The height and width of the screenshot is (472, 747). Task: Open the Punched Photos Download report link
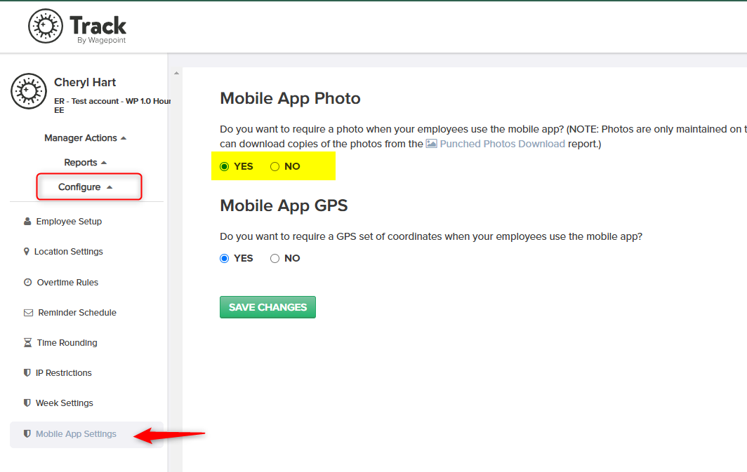[x=502, y=144]
